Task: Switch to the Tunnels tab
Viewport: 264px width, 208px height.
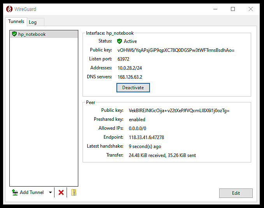Action: point(16,21)
